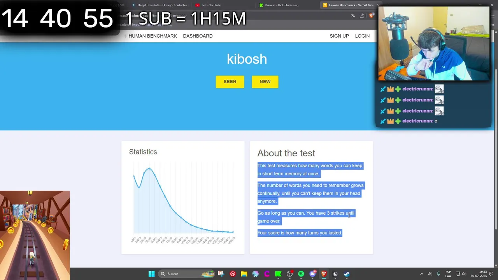Click the streamer webcam overlay

tap(434, 44)
